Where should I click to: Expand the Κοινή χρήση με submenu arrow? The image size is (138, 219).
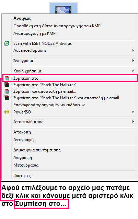coord(133,71)
